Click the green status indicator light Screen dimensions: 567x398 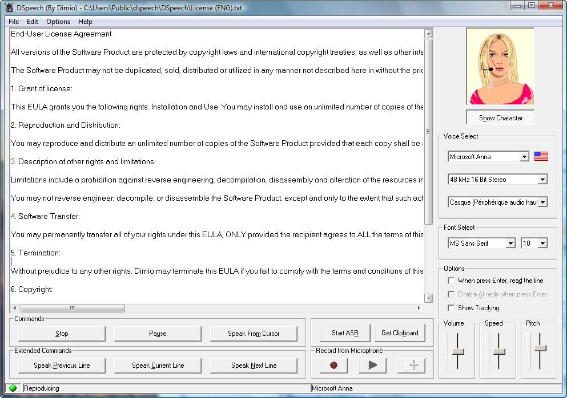tap(13, 388)
